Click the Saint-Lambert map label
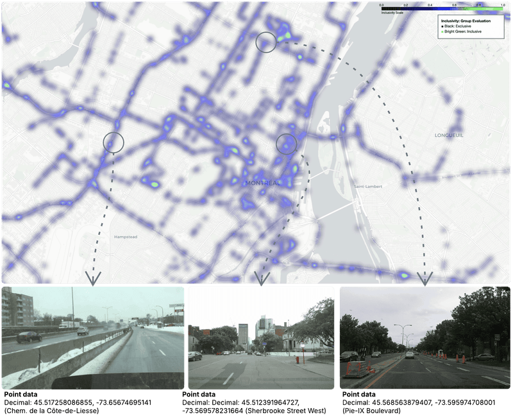The height and width of the screenshot is (417, 513). tap(368, 187)
